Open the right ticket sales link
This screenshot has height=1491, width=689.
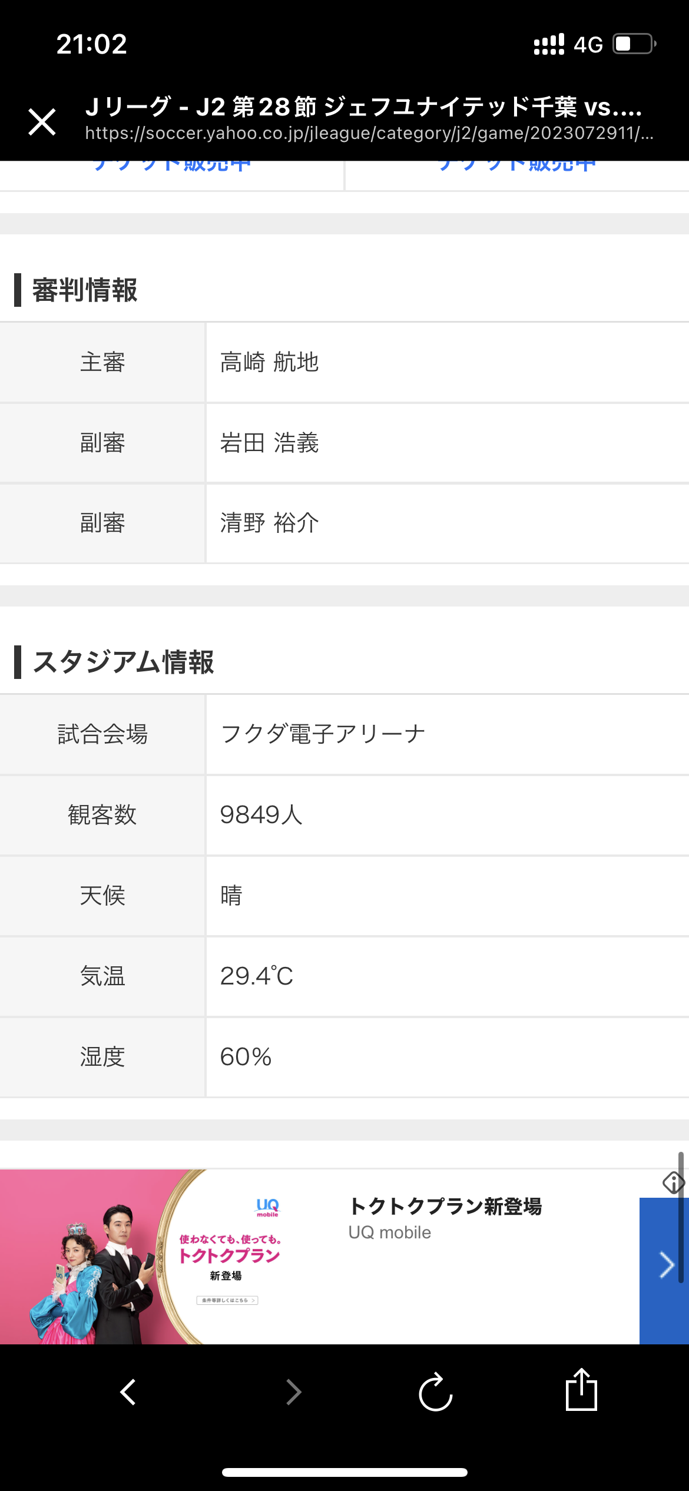pos(517,167)
